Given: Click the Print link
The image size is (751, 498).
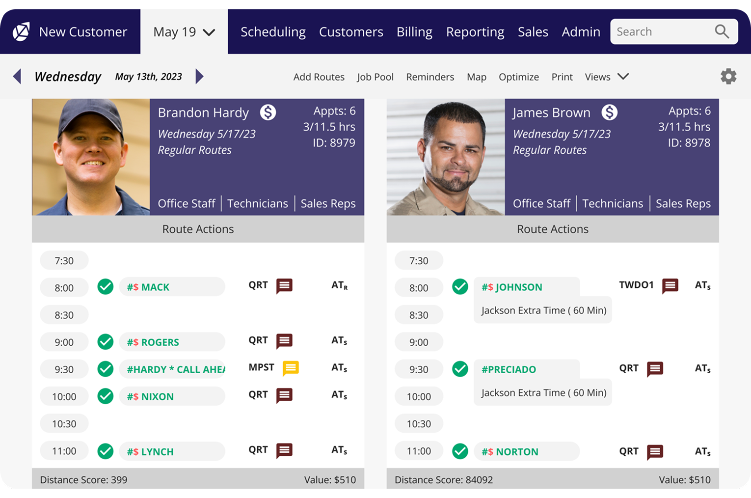Looking at the screenshot, I should (x=562, y=77).
